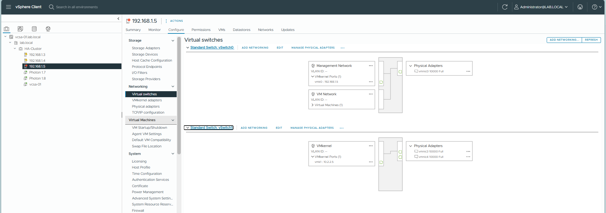The height and width of the screenshot is (213, 606).
Task: Click the REFRESH button
Action: [591, 40]
